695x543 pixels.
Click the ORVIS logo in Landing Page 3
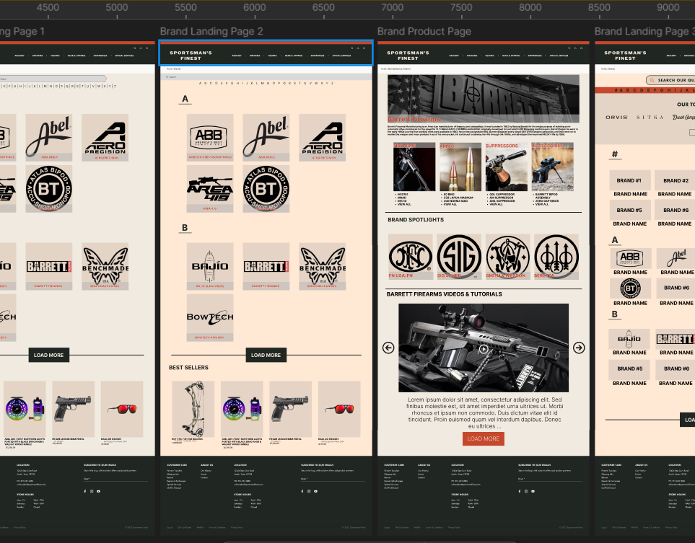pyautogui.click(x=616, y=118)
